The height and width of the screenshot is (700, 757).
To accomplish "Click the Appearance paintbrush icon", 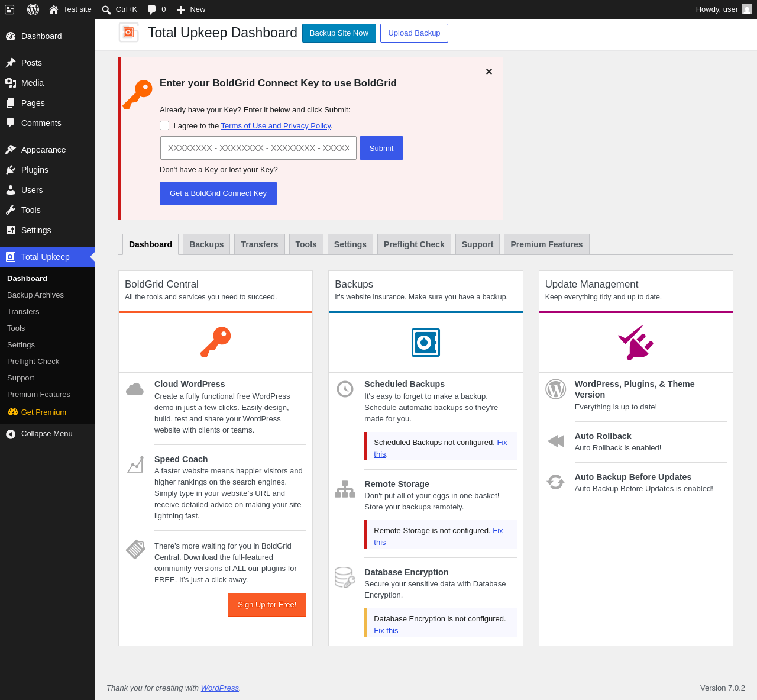I will [11, 150].
